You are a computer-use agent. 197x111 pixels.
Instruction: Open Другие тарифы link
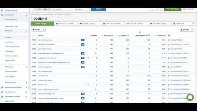click(x=188, y=9)
